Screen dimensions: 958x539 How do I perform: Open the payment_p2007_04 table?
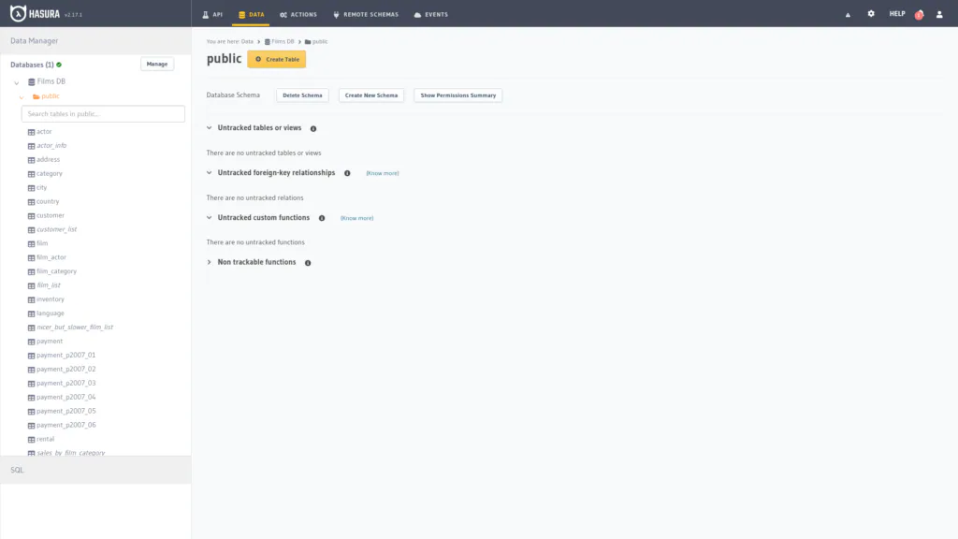pos(66,397)
